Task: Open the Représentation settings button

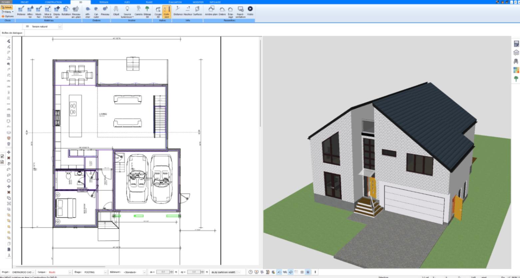Action: [x=240, y=11]
